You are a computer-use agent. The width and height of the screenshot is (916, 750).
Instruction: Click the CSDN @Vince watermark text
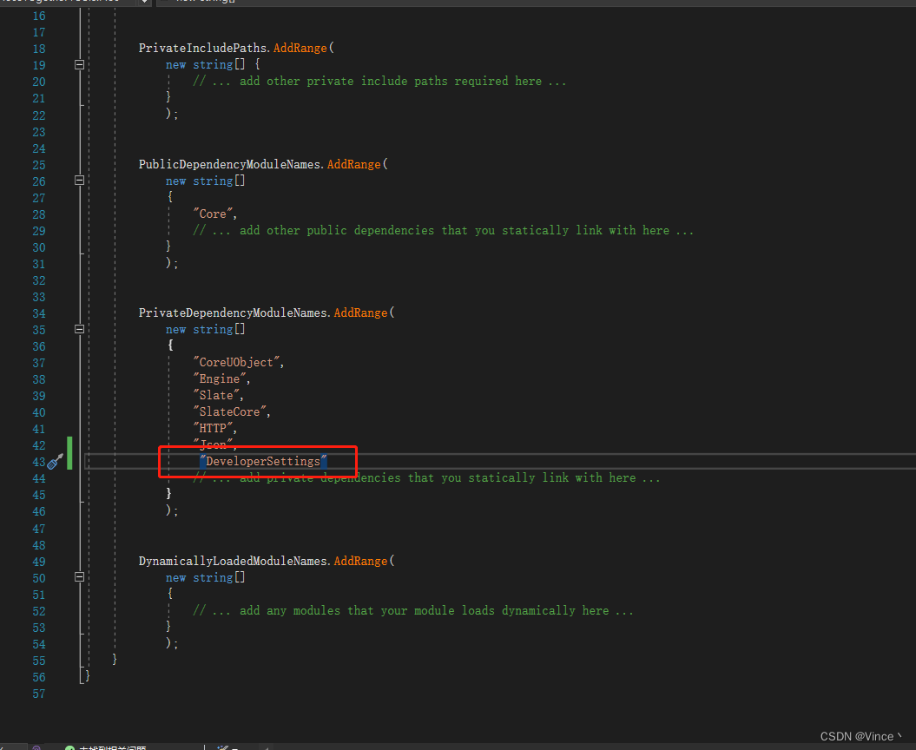coord(860,735)
